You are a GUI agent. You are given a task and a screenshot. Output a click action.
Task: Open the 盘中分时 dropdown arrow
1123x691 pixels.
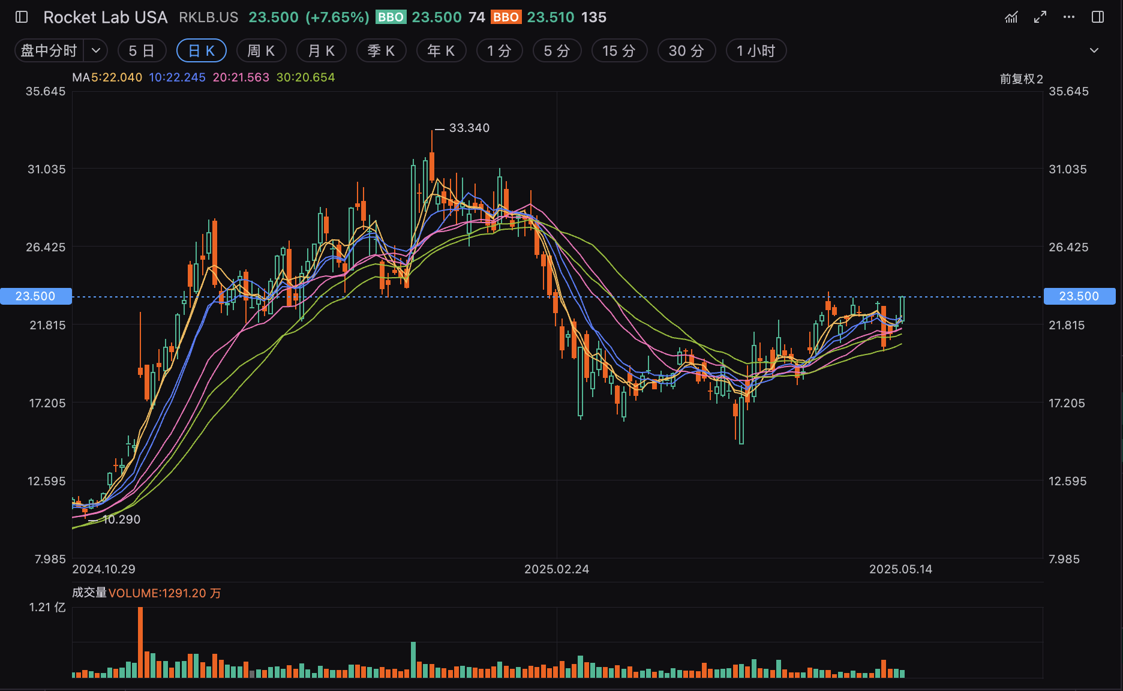[96, 51]
